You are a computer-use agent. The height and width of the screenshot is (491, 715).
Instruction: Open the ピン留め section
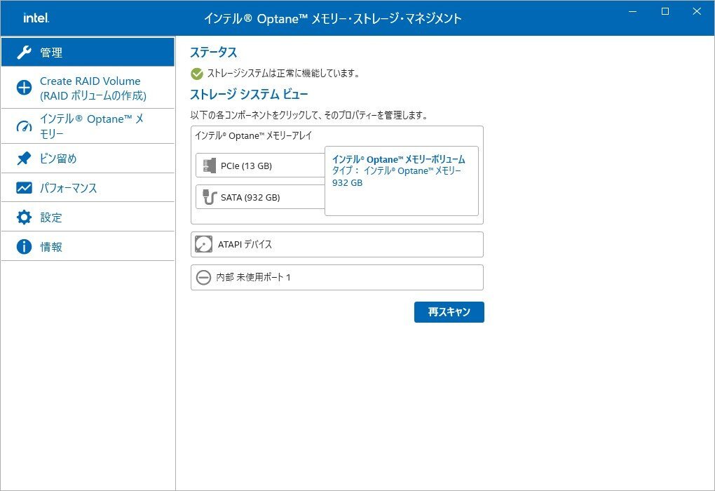pyautogui.click(x=87, y=159)
